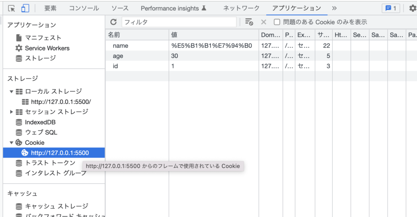417x217 pixels.
Task: Click the clear all cookies icon
Action: pyautogui.click(x=249, y=22)
